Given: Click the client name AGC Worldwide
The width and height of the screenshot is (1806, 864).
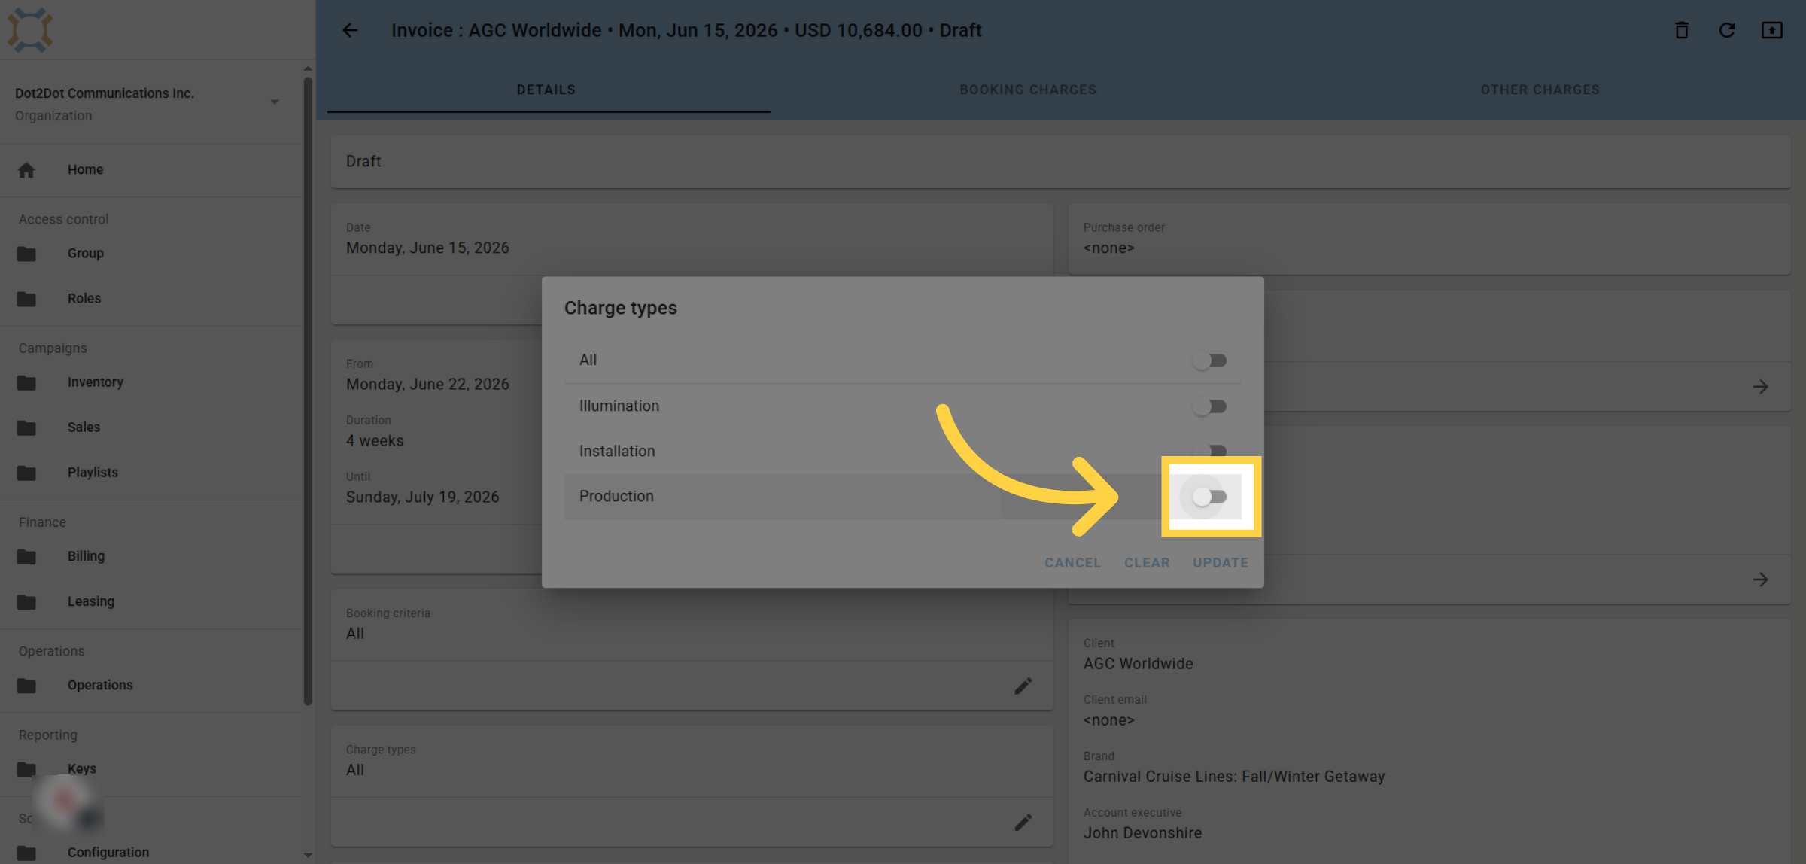Looking at the screenshot, I should pyautogui.click(x=1138, y=664).
